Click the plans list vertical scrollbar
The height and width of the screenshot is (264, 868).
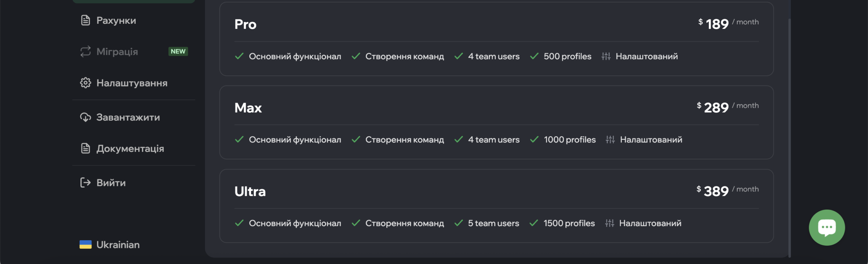point(789,138)
